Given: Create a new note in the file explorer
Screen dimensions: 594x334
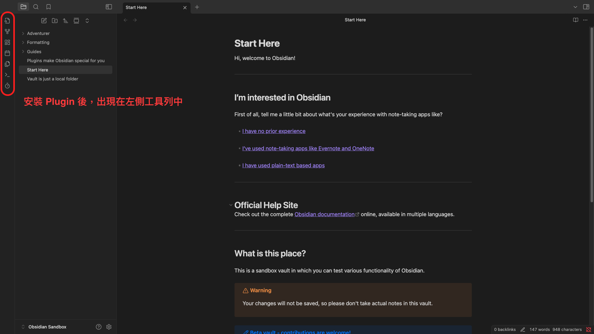Looking at the screenshot, I should (x=44, y=21).
